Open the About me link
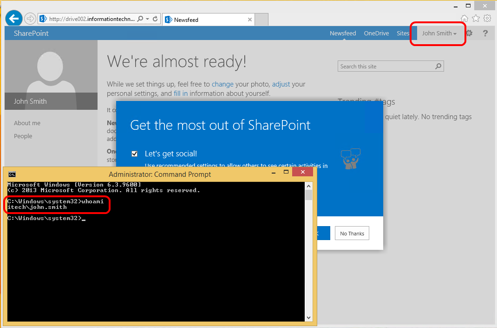The height and width of the screenshot is (328, 497). (27, 123)
